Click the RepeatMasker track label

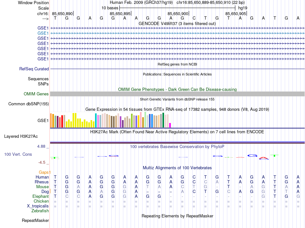(35, 221)
